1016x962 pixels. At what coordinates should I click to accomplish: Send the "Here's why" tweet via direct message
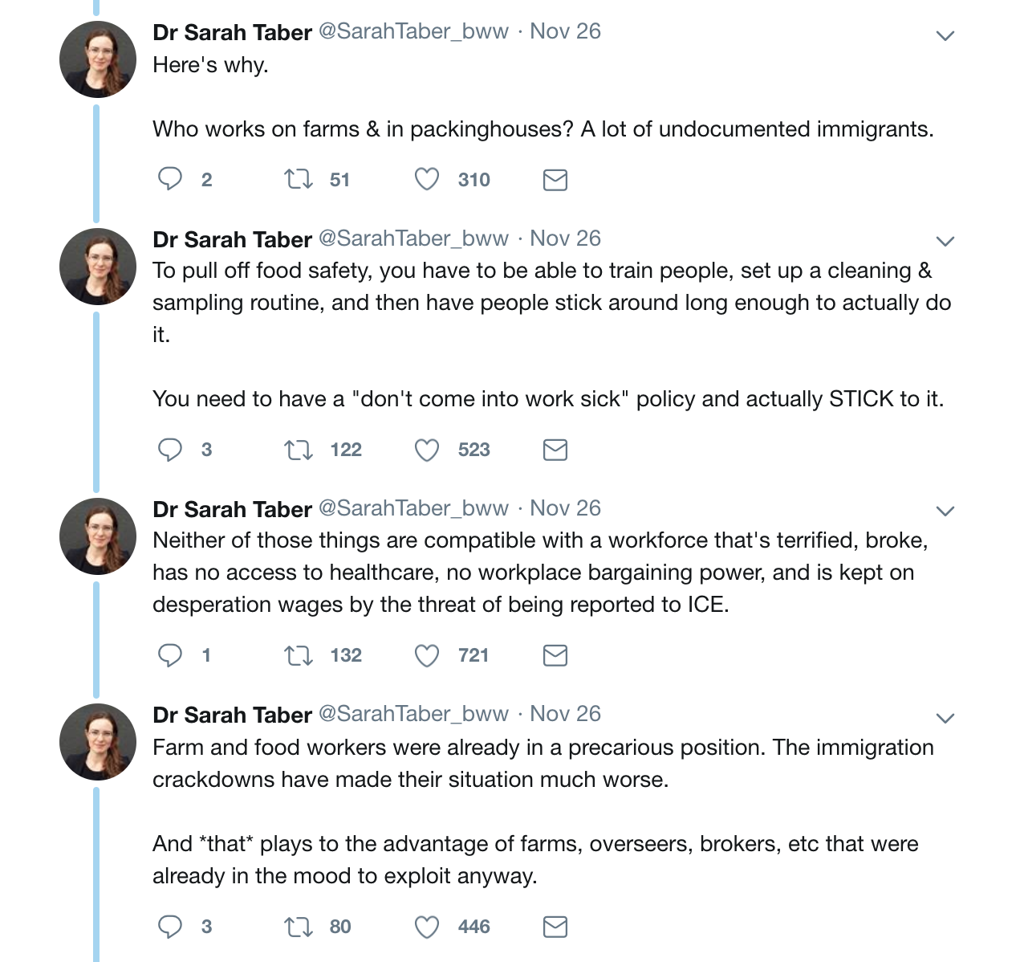pyautogui.click(x=555, y=179)
